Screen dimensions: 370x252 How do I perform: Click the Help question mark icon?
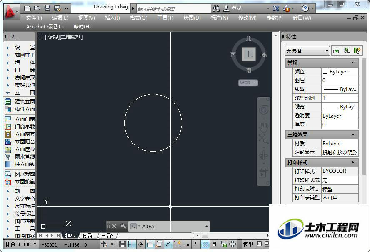tap(305, 9)
